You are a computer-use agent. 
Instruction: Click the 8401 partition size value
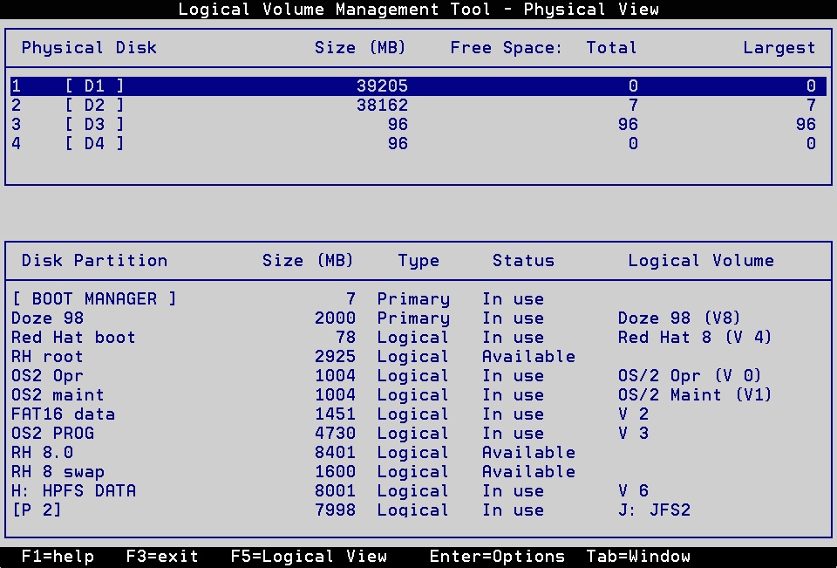click(335, 453)
